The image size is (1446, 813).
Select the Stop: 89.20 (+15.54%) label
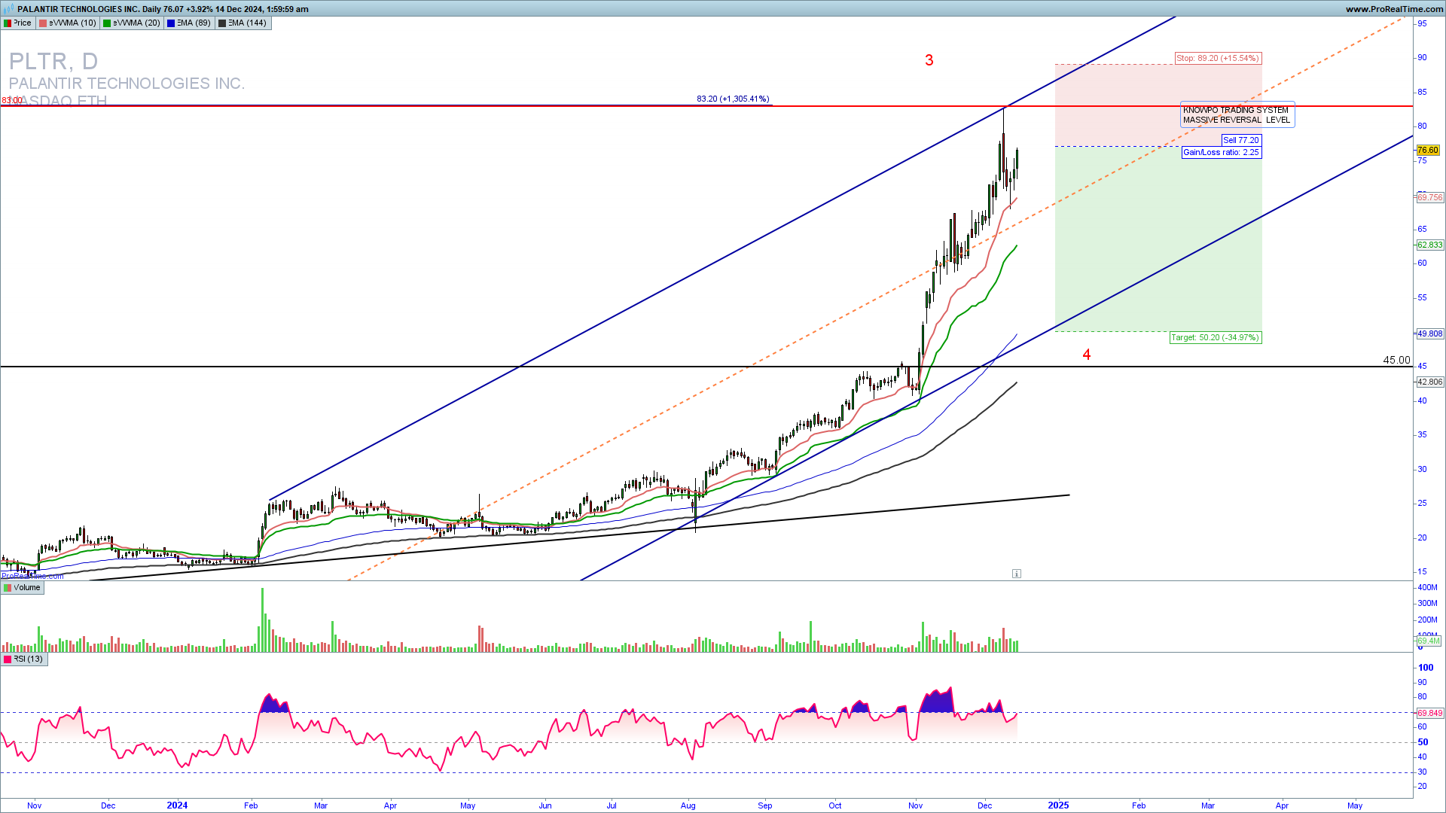coord(1218,58)
